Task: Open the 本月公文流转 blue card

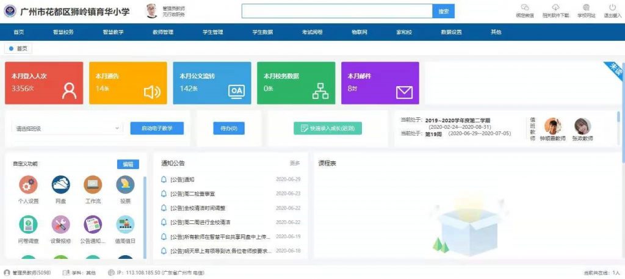Action: [211, 82]
